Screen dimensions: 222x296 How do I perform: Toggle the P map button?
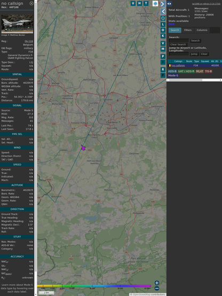[163, 56]
